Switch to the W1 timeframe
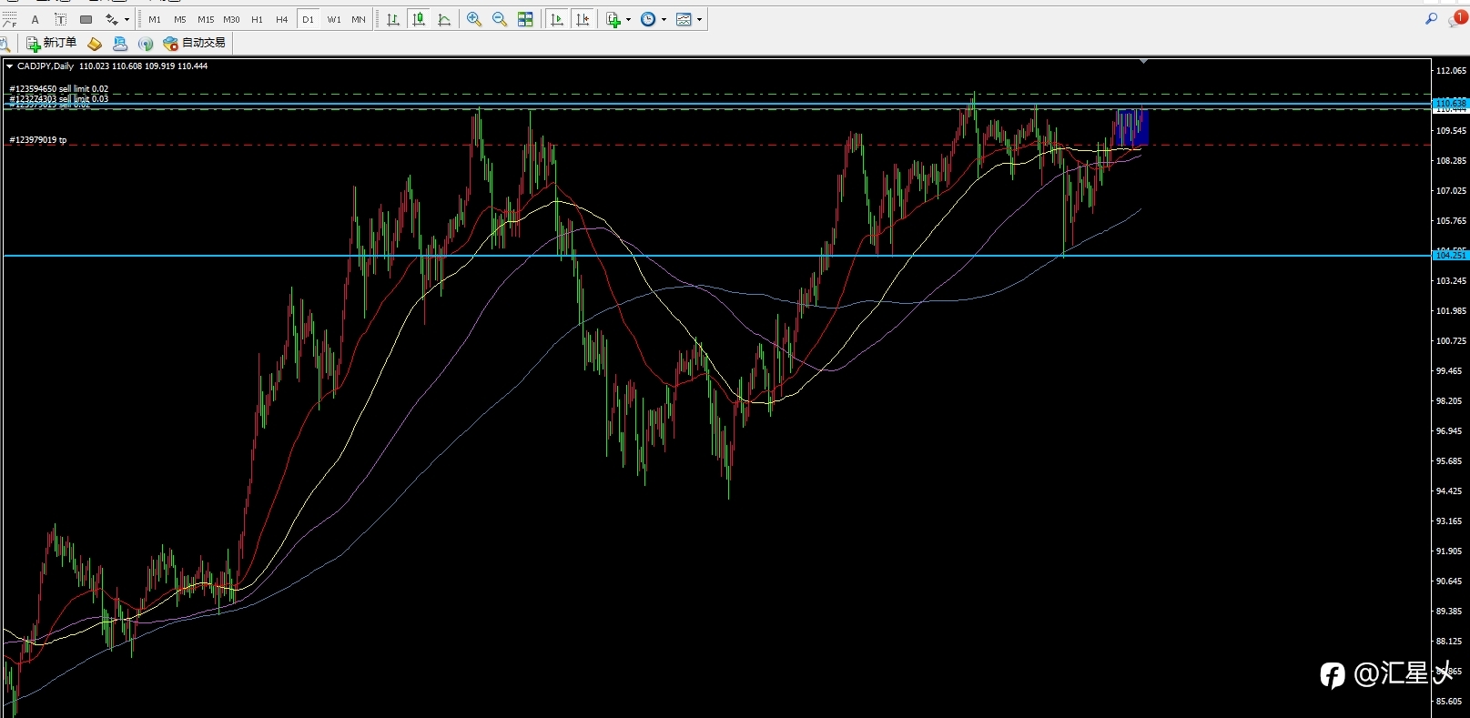1470x718 pixels. point(334,19)
